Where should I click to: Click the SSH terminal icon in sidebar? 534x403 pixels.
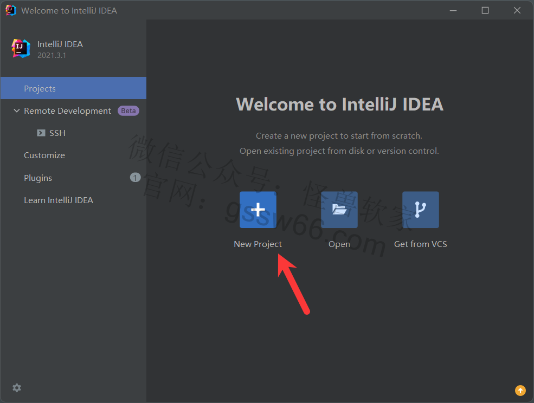click(41, 133)
